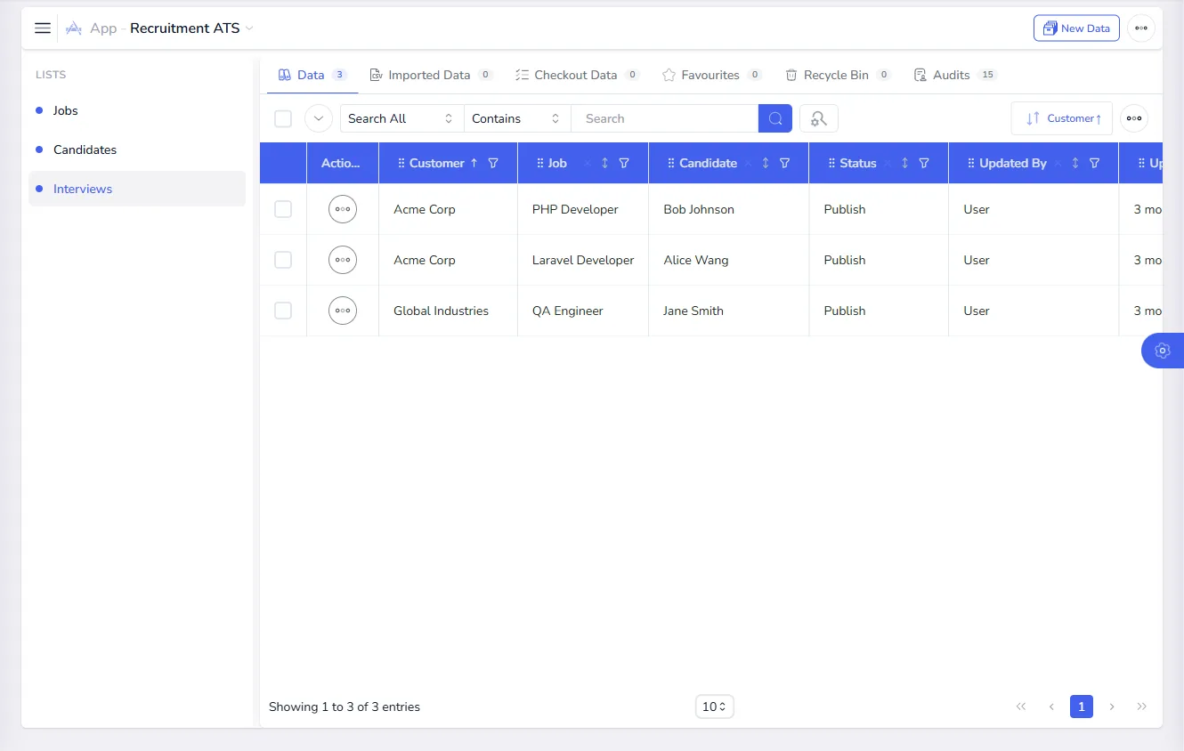Viewport: 1184px width, 751px height.
Task: Click the Candidate column filter icon
Action: tap(785, 163)
